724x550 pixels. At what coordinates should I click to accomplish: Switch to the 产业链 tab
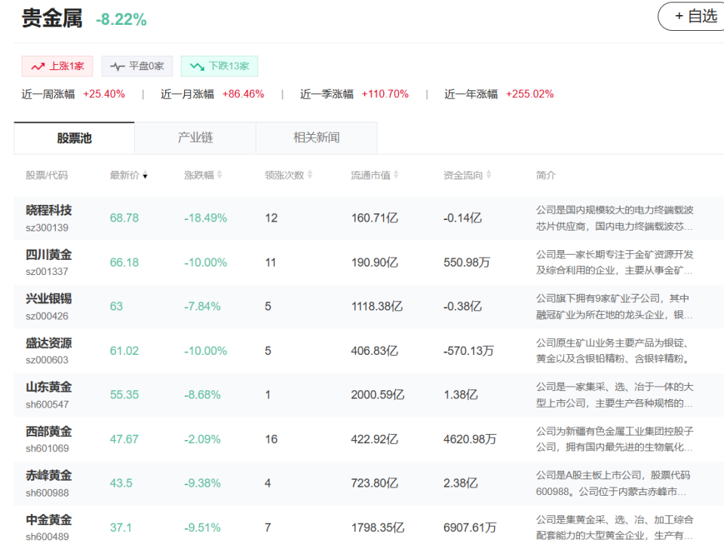(195, 138)
